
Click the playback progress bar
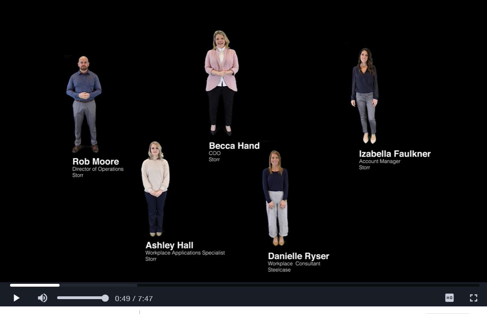(x=243, y=285)
